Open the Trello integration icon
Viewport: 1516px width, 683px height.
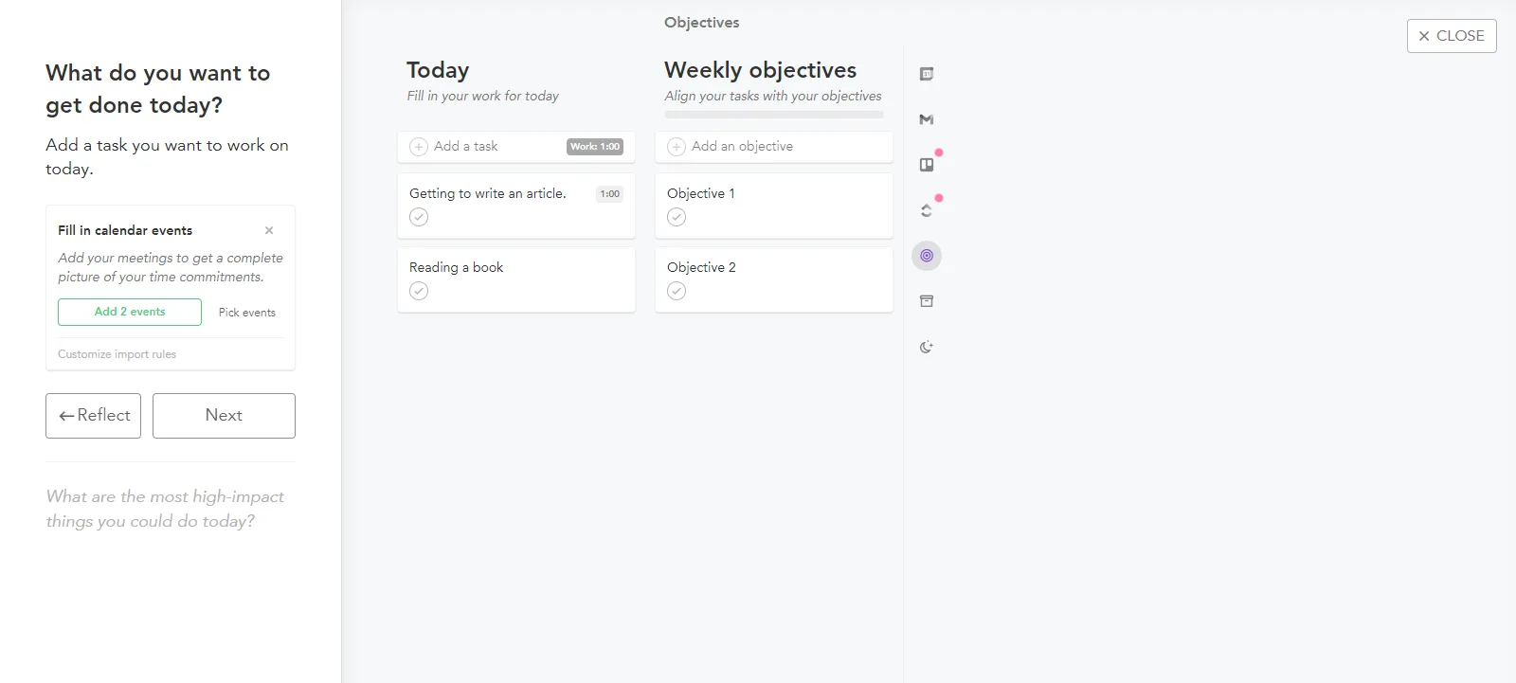(x=927, y=165)
